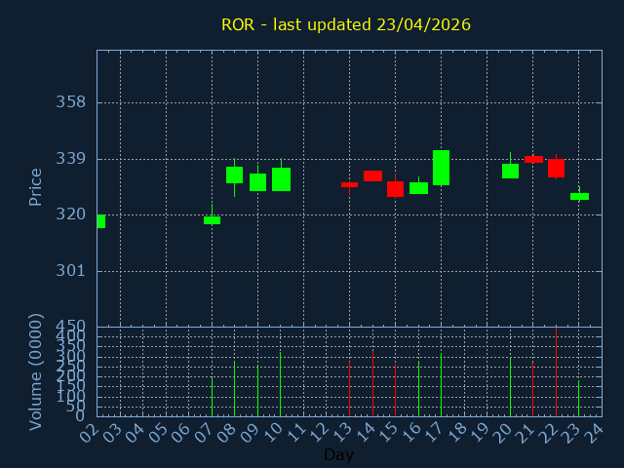Viewport: 624px width, 468px height.
Task: Click the chart title 'ROR - last updated 23/04/2026'
Action: [x=346, y=24]
